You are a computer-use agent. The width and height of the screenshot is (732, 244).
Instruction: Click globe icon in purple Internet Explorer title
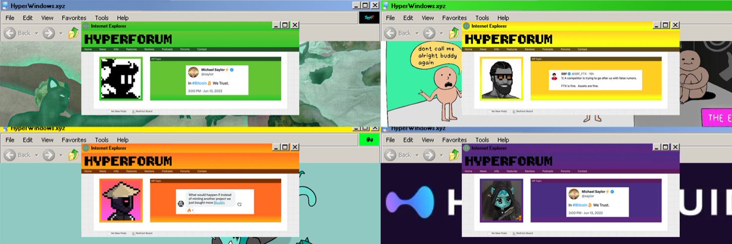467,148
